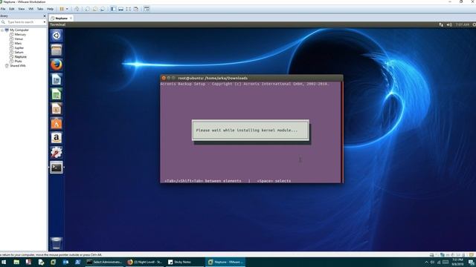Click the Neptune VMware taskbar button
Screen dimensions: 476x267
tap(225, 262)
